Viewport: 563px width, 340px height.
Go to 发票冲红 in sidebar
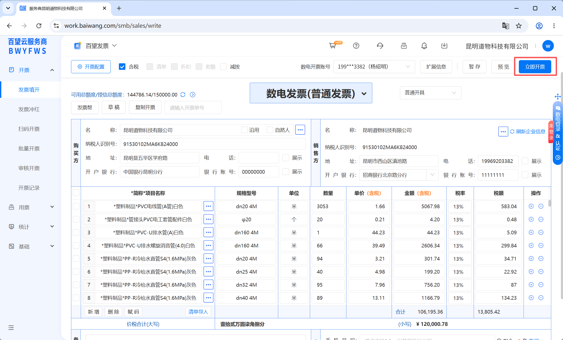(x=29, y=109)
